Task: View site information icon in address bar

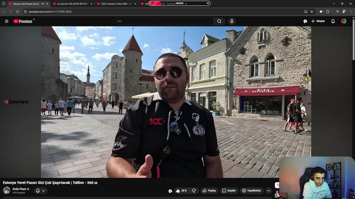Action: click(x=25, y=12)
